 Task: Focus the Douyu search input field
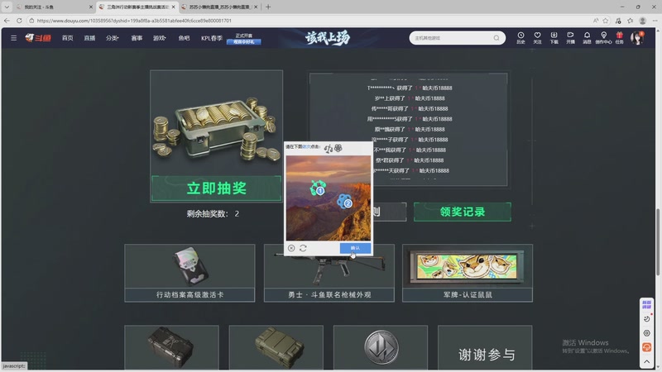click(452, 38)
